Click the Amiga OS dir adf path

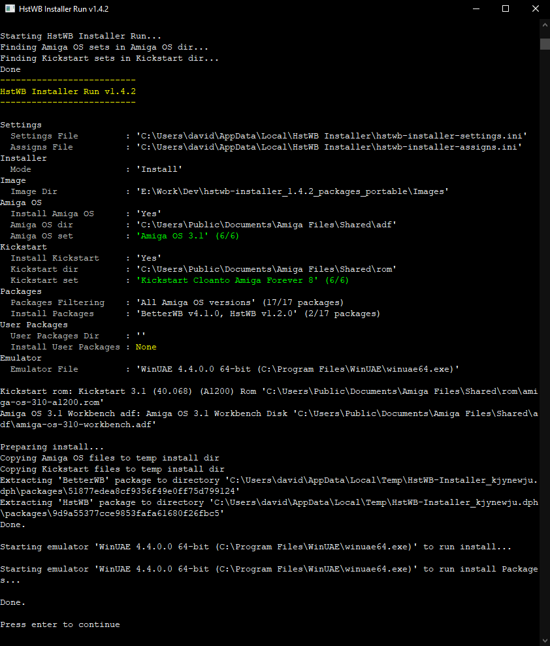pyautogui.click(x=266, y=225)
